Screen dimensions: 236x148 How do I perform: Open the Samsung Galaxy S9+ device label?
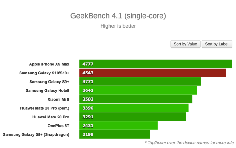tap(49, 82)
